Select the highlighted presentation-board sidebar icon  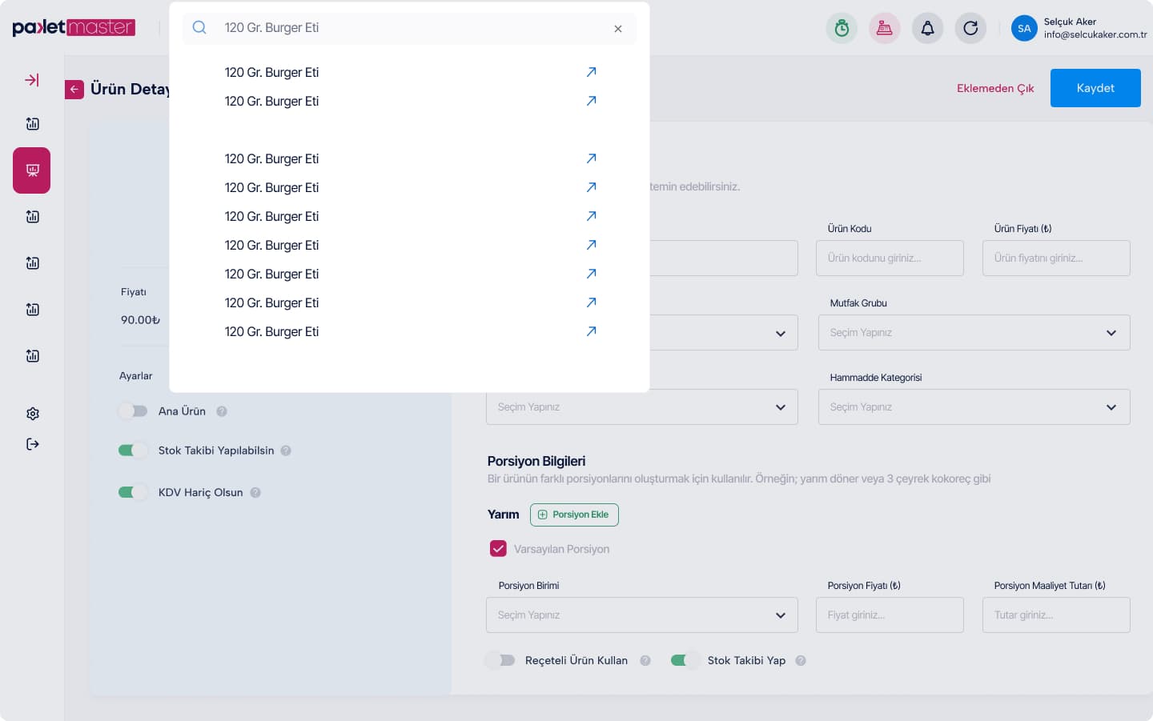click(31, 170)
